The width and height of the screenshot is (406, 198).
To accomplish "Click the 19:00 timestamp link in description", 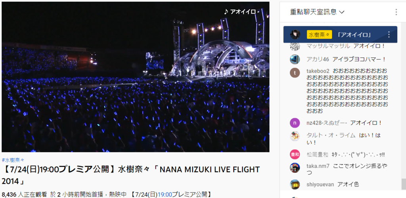I will pyautogui.click(x=165, y=194).
